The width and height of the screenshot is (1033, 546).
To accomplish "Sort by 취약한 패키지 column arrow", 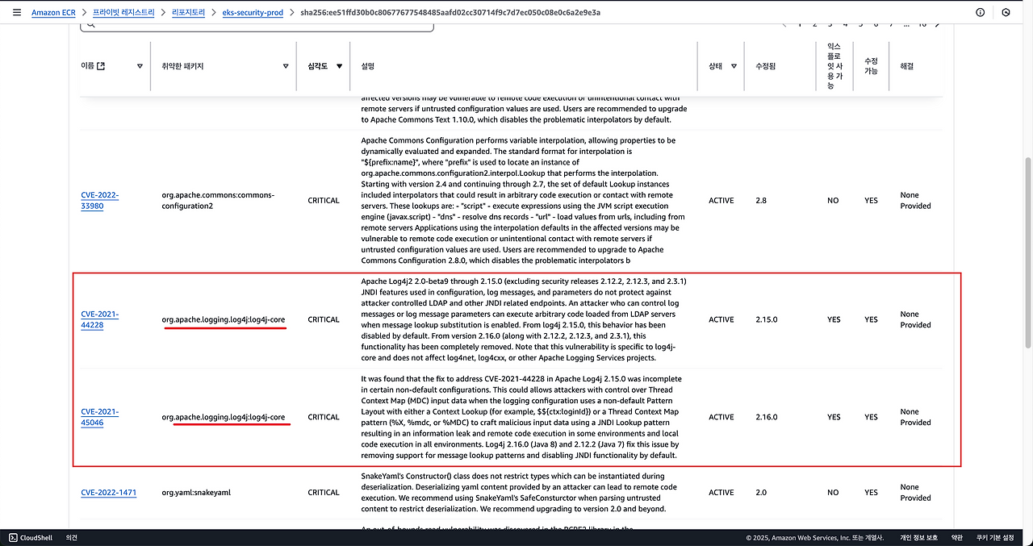I will pyautogui.click(x=286, y=66).
